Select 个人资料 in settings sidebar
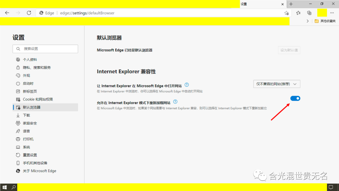 30,60
